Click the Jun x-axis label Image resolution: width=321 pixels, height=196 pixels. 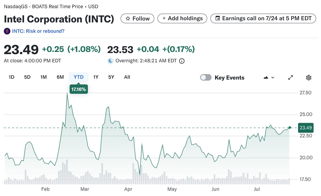point(215,189)
